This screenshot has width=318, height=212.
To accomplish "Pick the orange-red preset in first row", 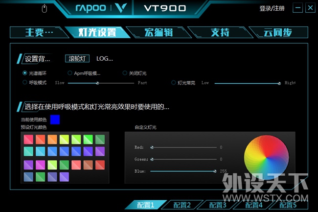I will 40,140.
